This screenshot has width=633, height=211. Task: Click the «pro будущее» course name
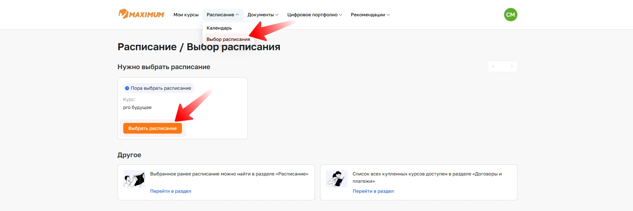point(137,107)
